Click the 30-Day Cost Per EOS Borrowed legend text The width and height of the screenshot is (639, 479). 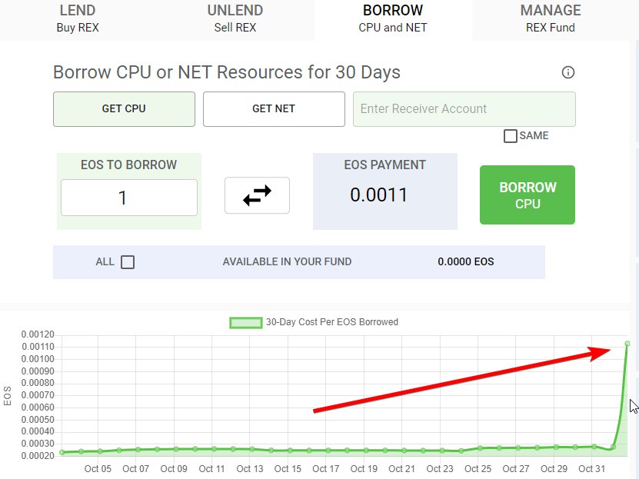[x=332, y=322]
